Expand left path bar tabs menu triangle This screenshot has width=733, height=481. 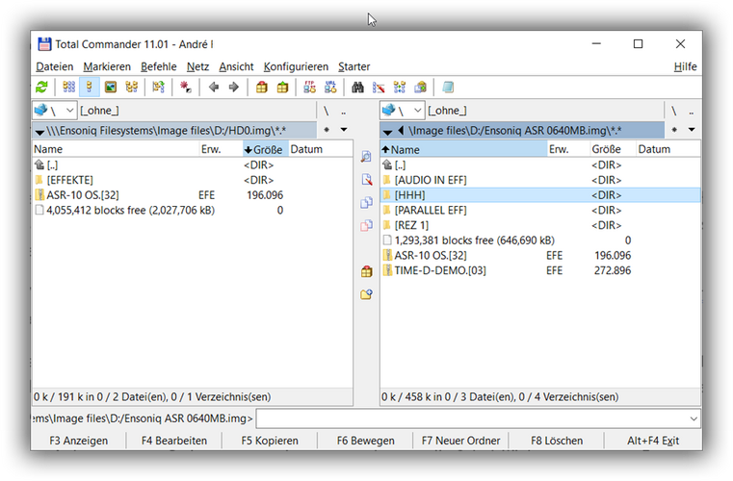[x=39, y=132]
